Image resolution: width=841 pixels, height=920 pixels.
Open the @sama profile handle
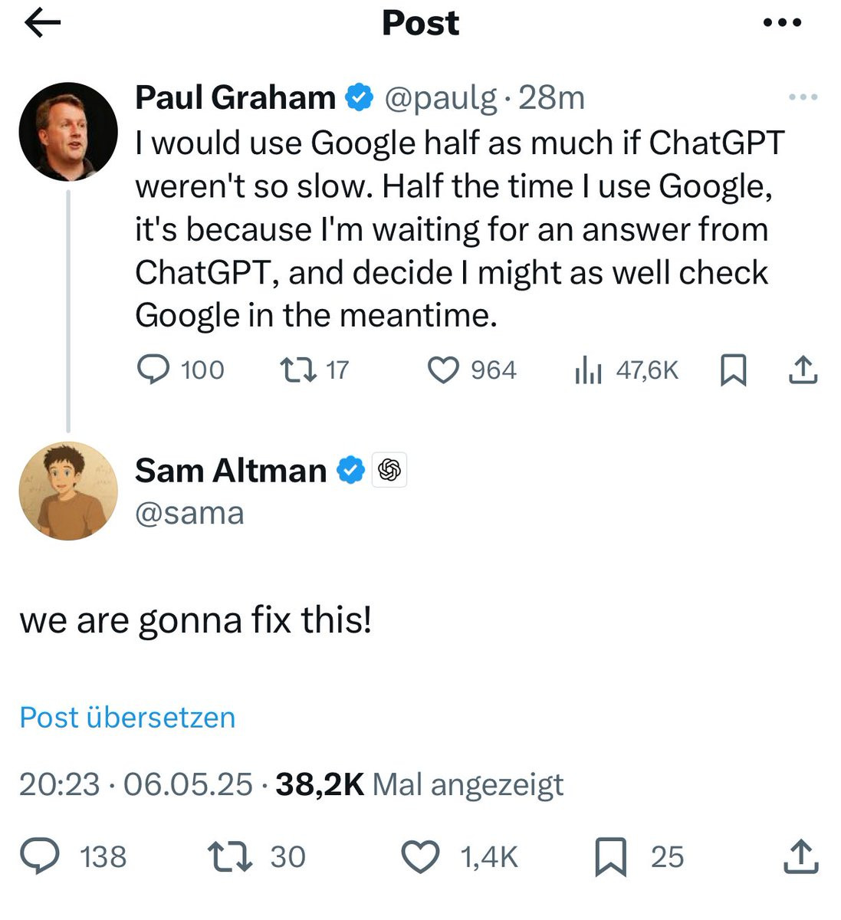click(x=189, y=514)
